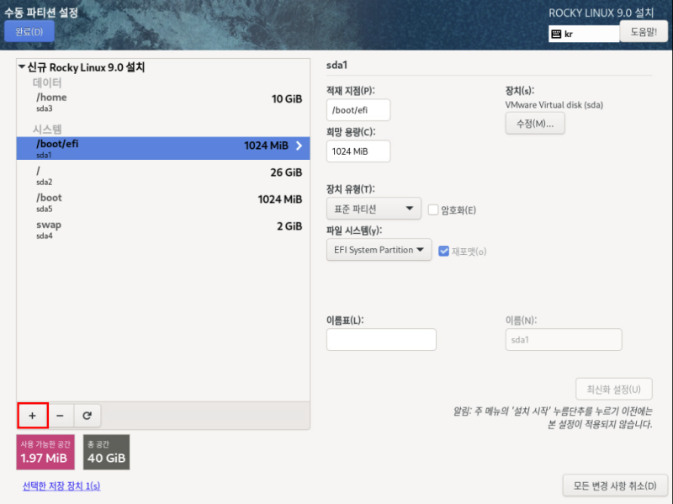The width and height of the screenshot is (673, 504).
Task: Click the empty 이름표(L) label field
Action: (381, 340)
